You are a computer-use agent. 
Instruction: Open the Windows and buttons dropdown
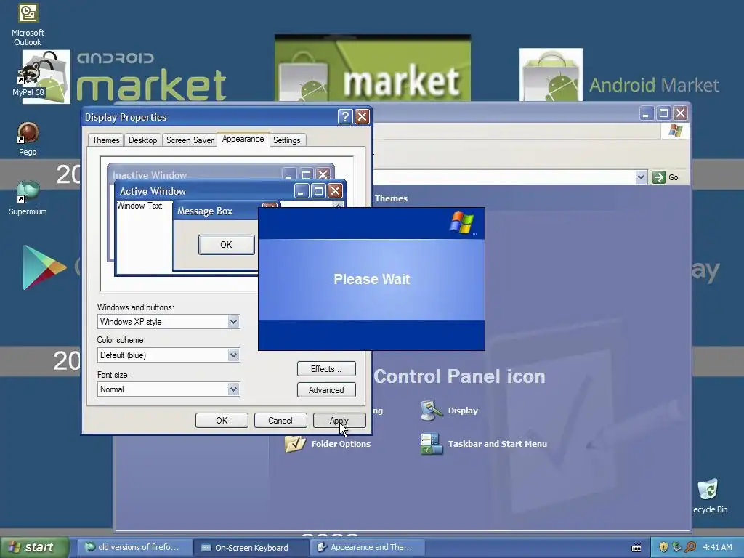[233, 322]
